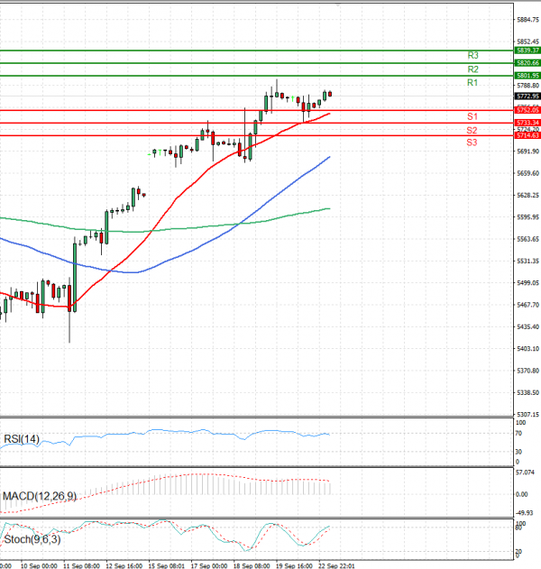This screenshot has height=569, width=541.
Task: Click the R1 resistance label
Action: [472, 83]
